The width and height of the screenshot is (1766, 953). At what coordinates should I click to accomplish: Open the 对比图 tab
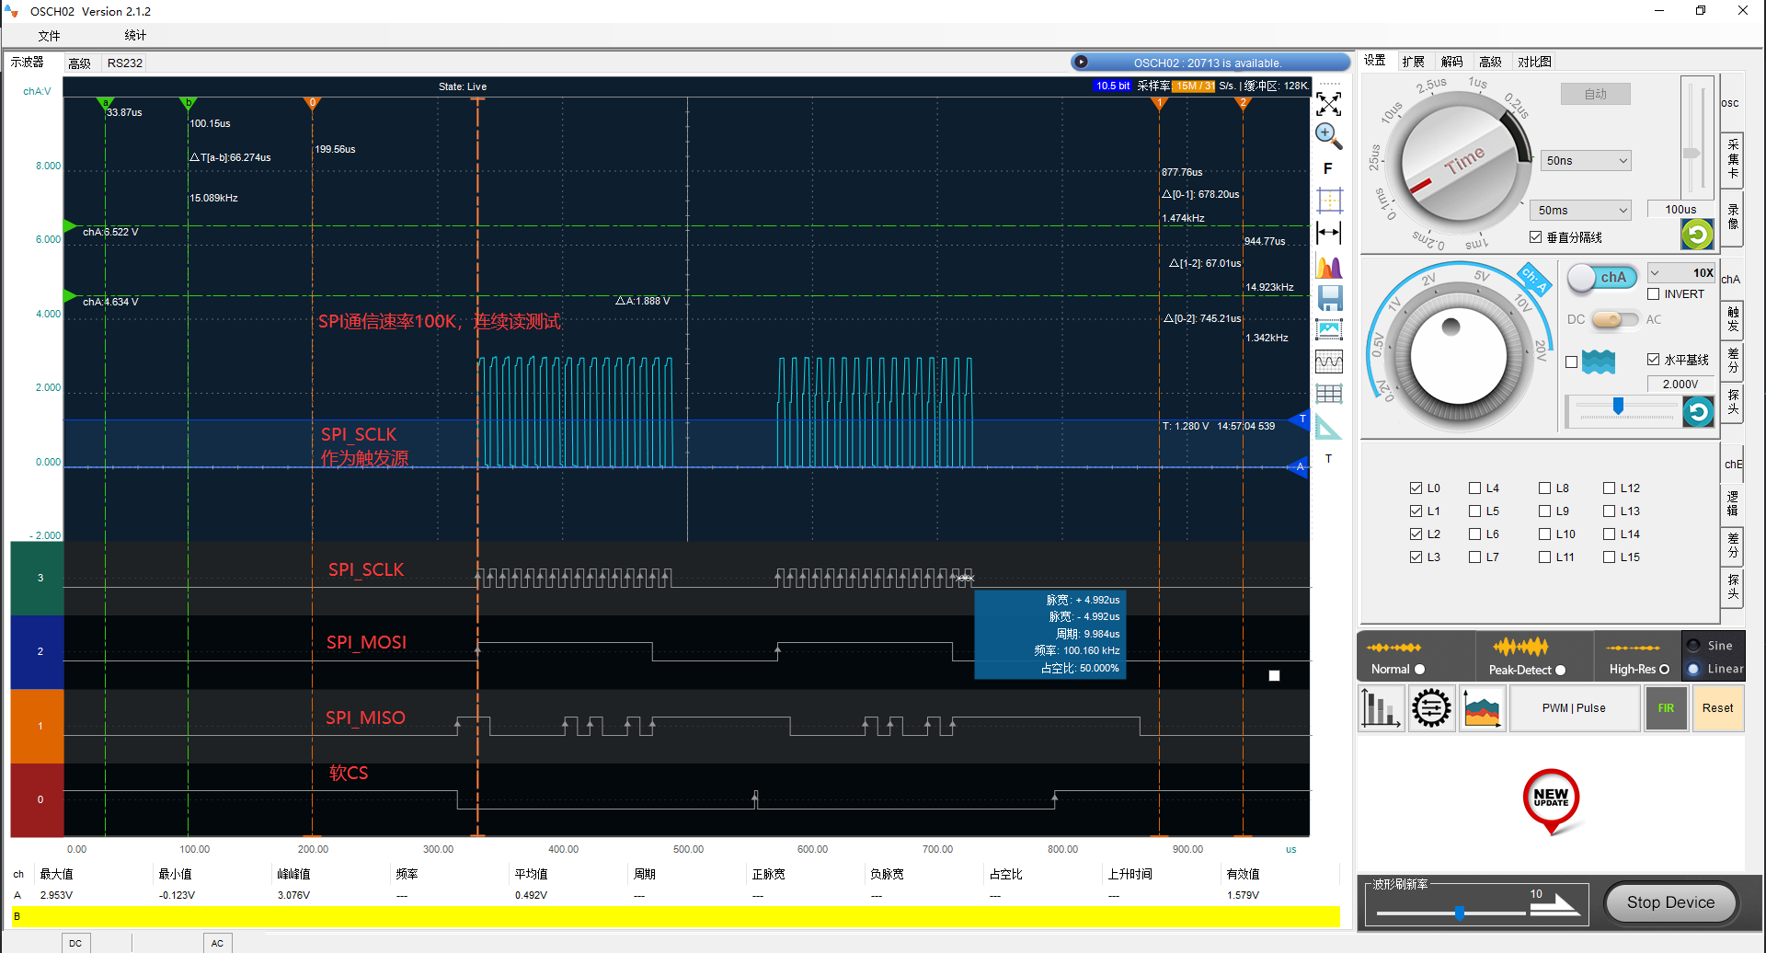click(1534, 62)
